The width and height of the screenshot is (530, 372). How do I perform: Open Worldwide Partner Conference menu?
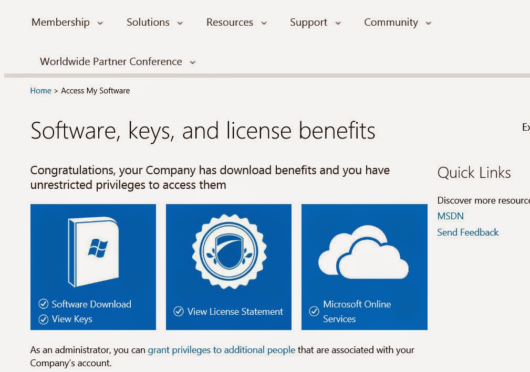click(111, 61)
